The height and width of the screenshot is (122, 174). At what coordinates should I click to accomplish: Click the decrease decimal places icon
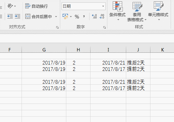pos(102,16)
